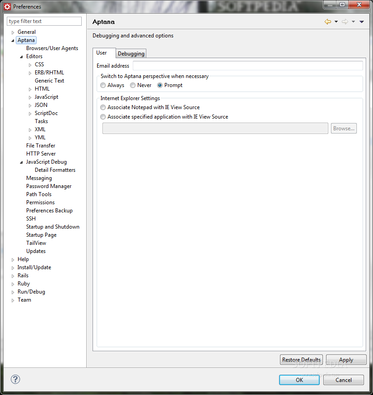Collapse the Editors tree node
373x395 pixels.
click(x=21, y=57)
